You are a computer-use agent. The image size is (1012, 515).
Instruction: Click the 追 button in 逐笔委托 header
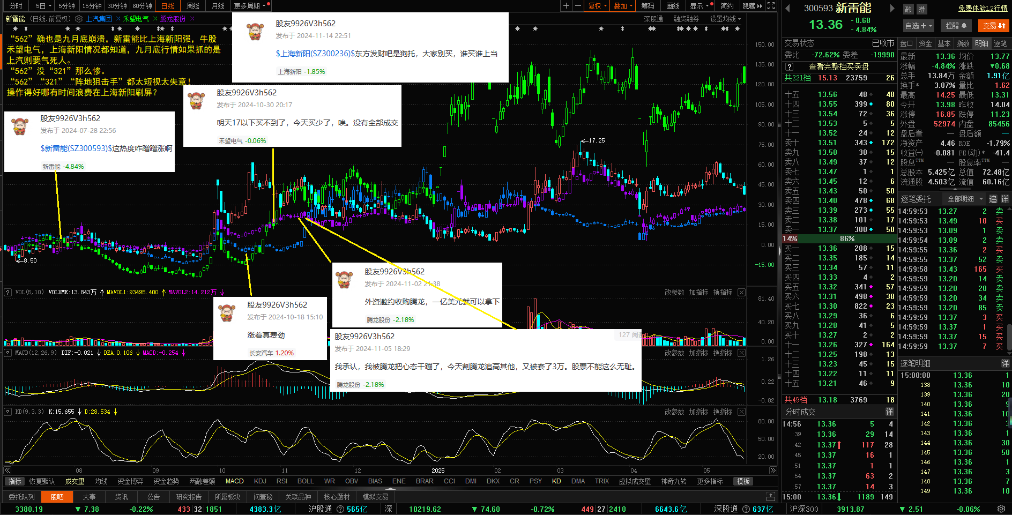993,199
